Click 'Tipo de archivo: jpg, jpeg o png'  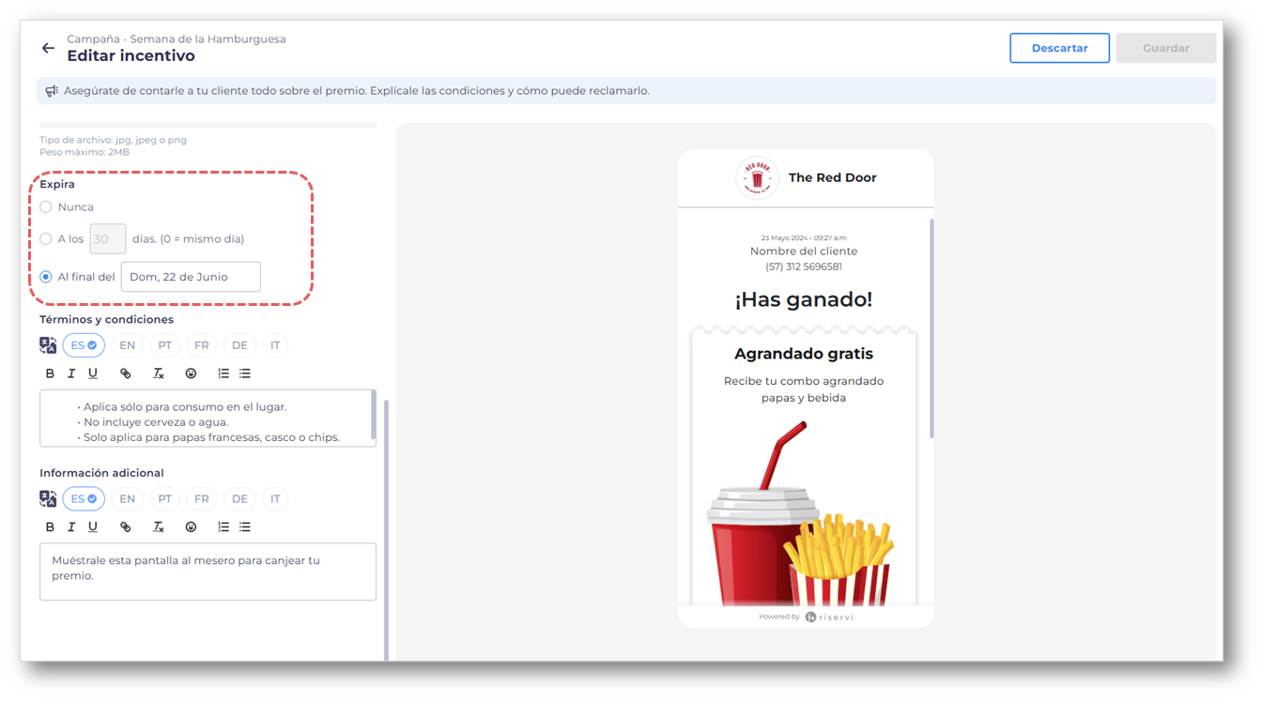pos(113,140)
